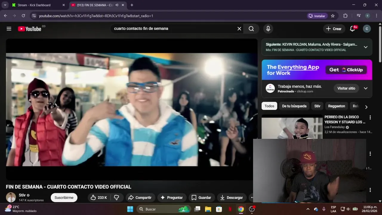Open Chrome tab search dropdown

[5, 5]
